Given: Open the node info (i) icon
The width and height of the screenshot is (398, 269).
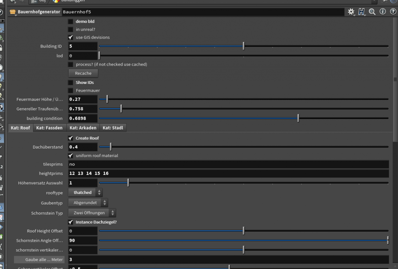Looking at the screenshot, I should click(x=383, y=12).
